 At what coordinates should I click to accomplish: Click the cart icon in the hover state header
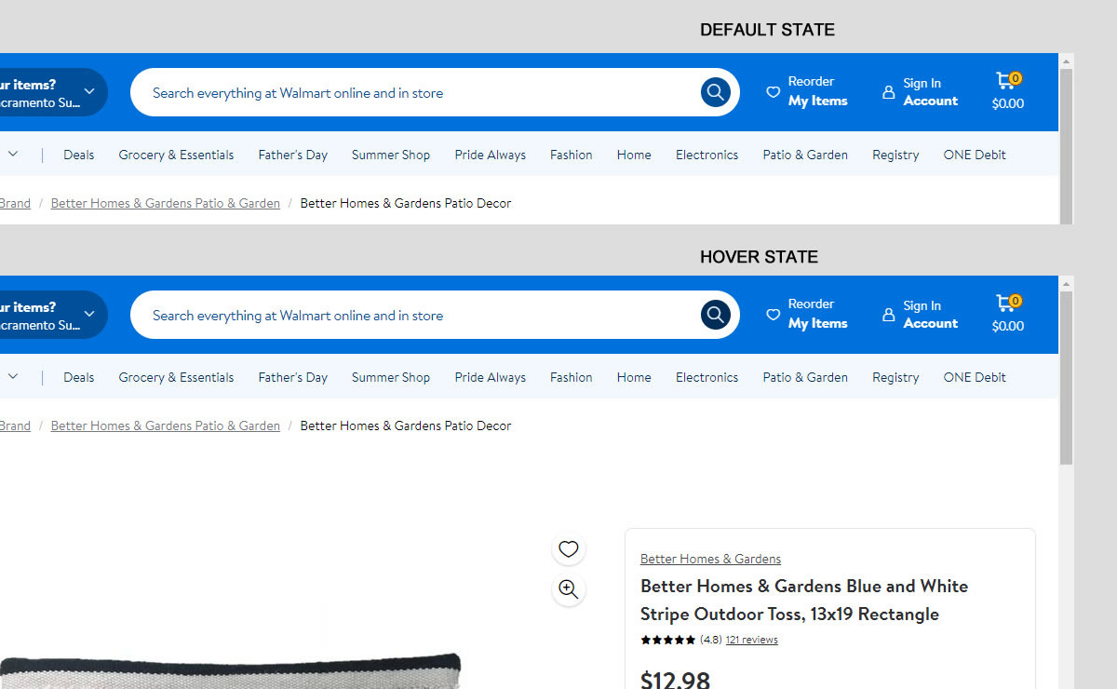click(1005, 304)
